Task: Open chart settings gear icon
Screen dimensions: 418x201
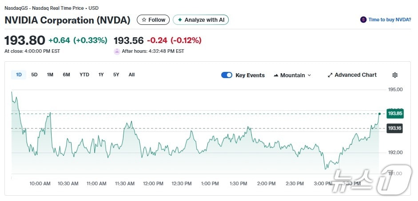Action: pyautogui.click(x=395, y=75)
